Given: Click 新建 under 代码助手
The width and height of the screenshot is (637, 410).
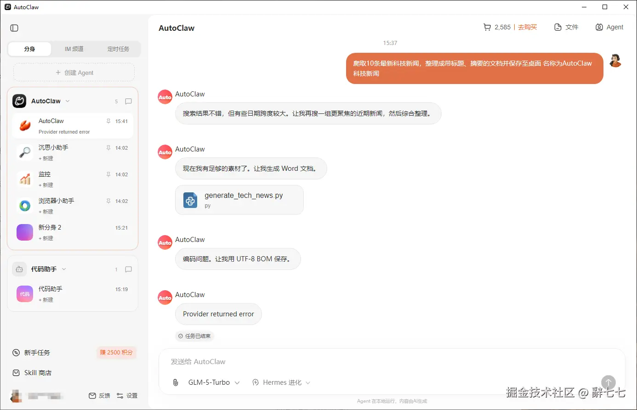Looking at the screenshot, I should point(46,300).
